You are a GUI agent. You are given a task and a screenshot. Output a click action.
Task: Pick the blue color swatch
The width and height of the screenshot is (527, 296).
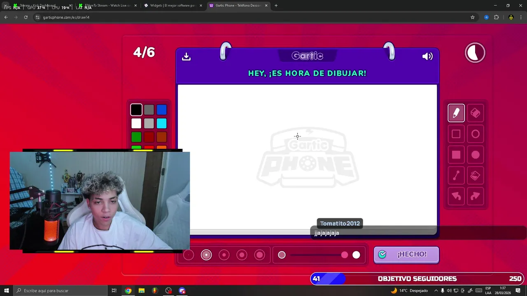161,110
